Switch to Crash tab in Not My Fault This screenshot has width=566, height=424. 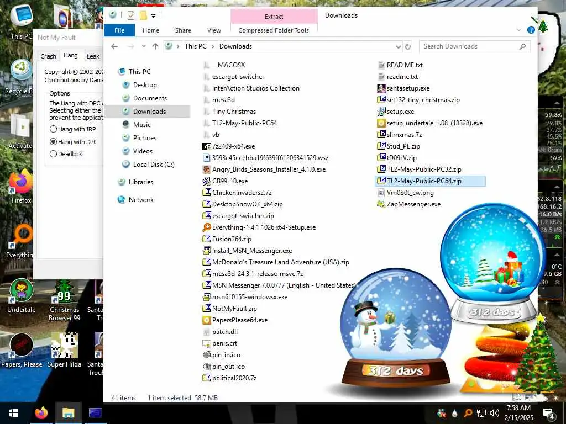pos(48,56)
